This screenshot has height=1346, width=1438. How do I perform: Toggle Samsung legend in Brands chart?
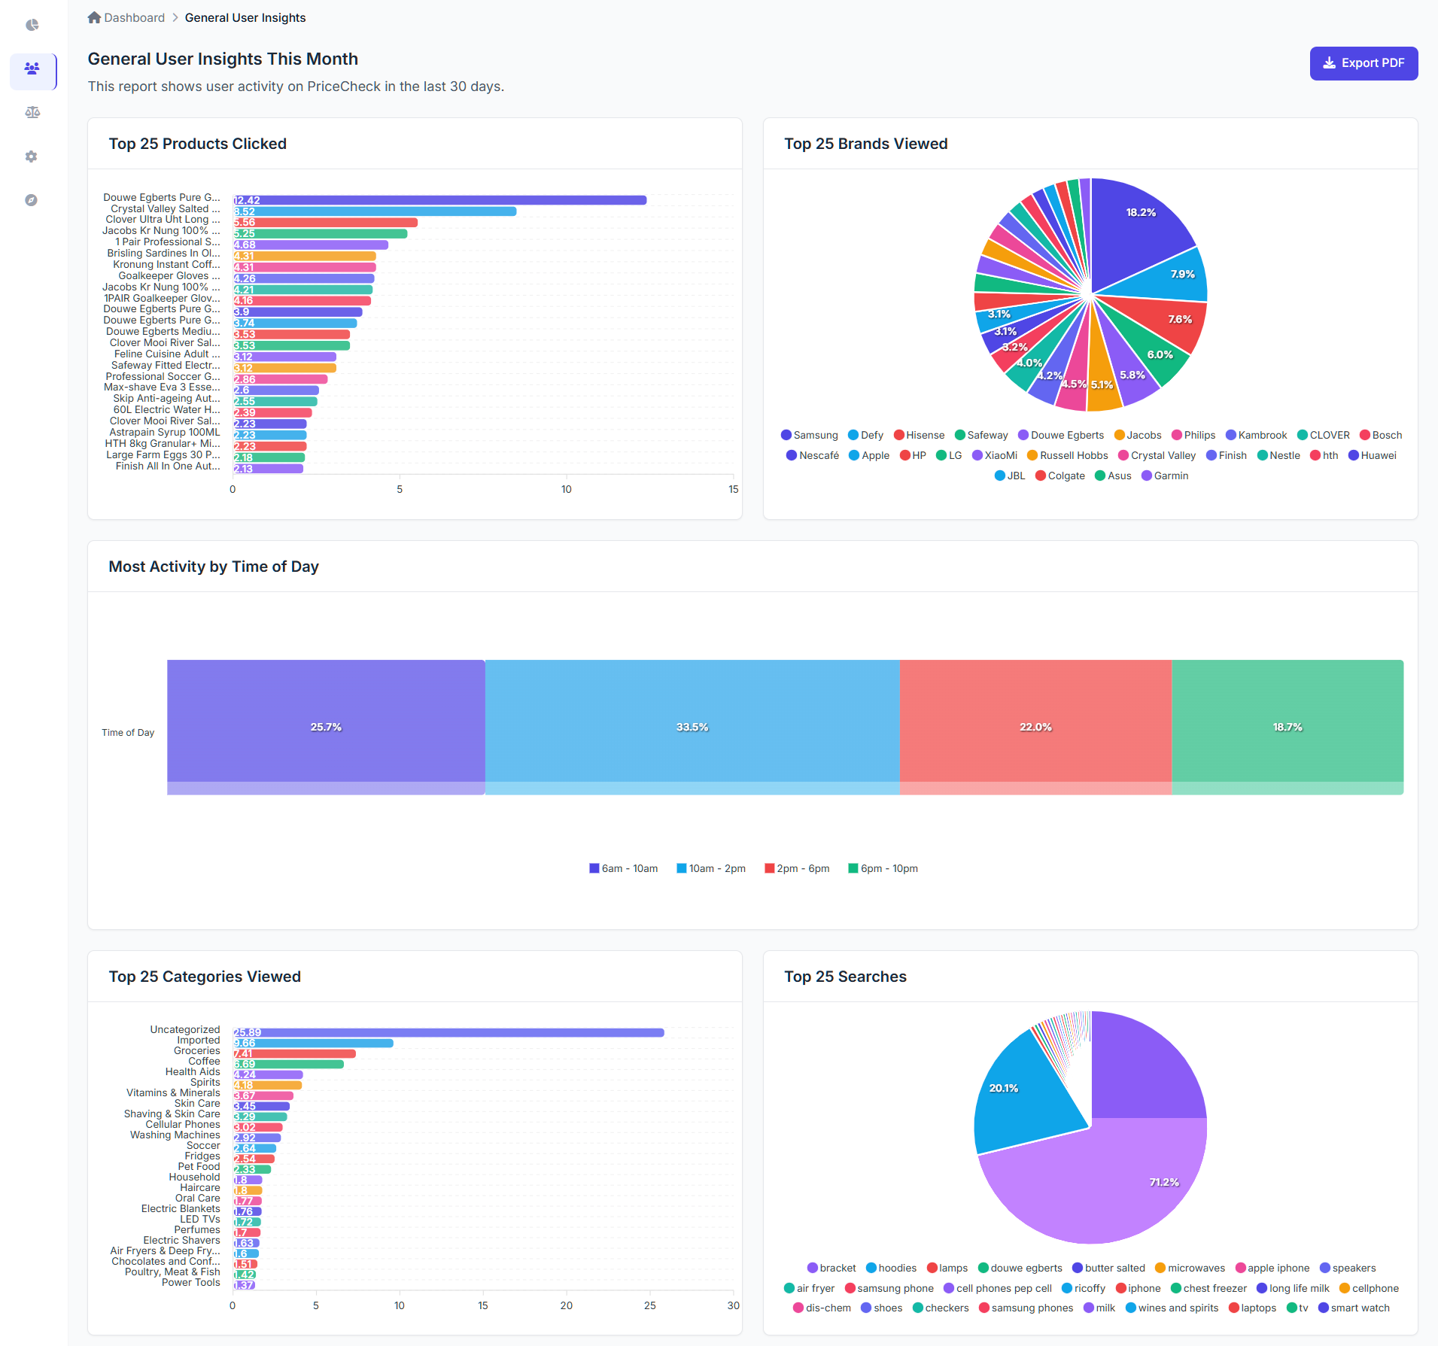click(809, 435)
